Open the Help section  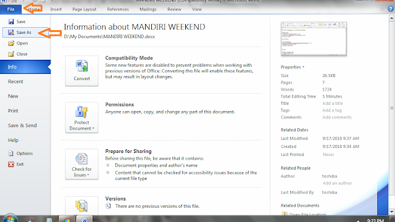click(x=14, y=140)
